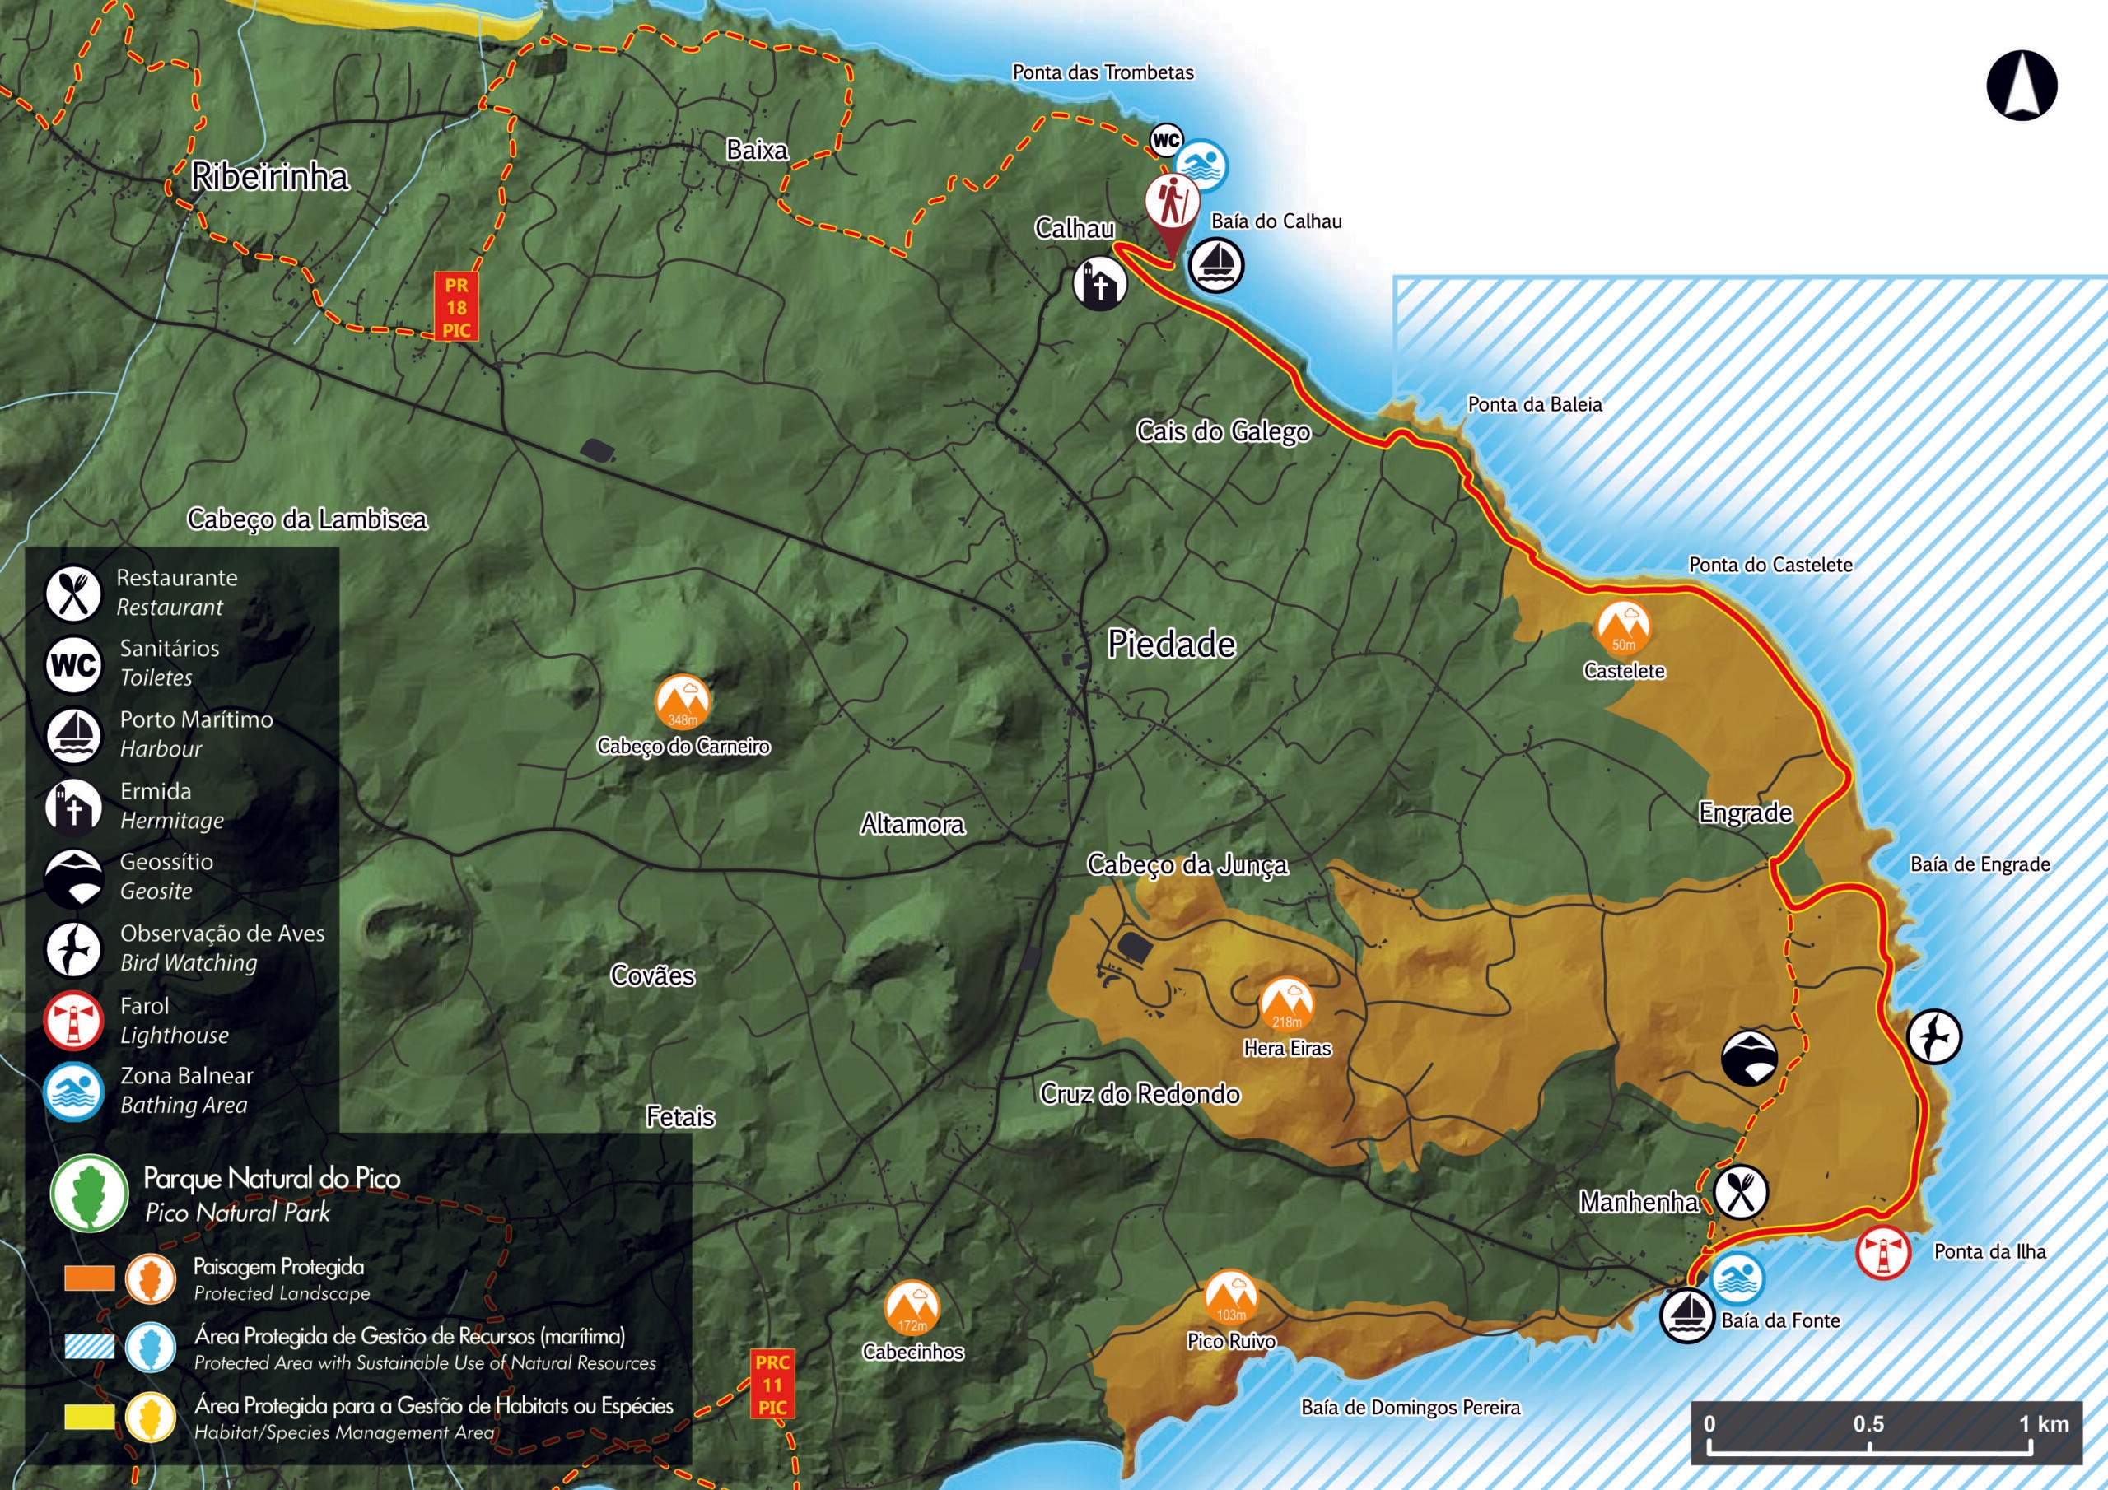The width and height of the screenshot is (2108, 1490).
Task: Click the yellow Habitat Management Area swatch
Action: pyautogui.click(x=89, y=1418)
